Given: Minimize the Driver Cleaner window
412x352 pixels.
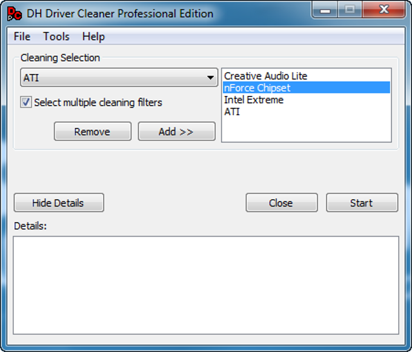Looking at the screenshot, I should click(325, 10).
